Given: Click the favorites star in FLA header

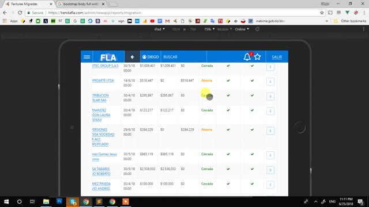Looking at the screenshot, I should (x=258, y=57).
